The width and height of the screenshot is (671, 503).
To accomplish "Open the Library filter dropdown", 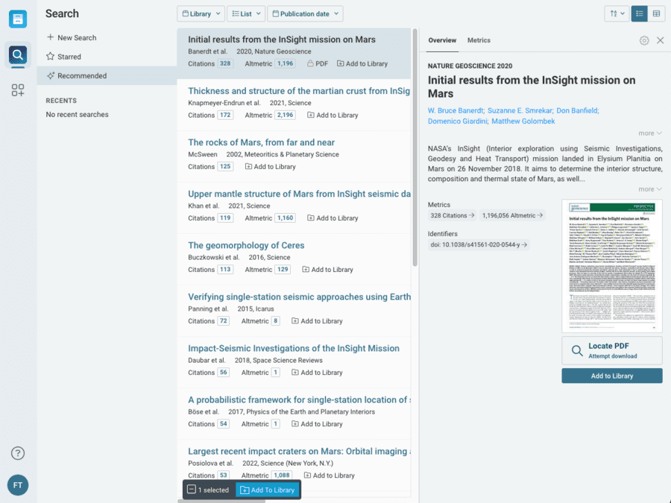I will tap(201, 13).
